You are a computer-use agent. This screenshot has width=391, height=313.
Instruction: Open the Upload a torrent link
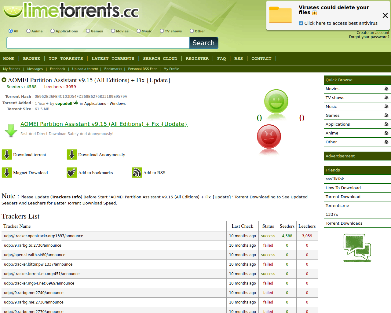pos(85,69)
